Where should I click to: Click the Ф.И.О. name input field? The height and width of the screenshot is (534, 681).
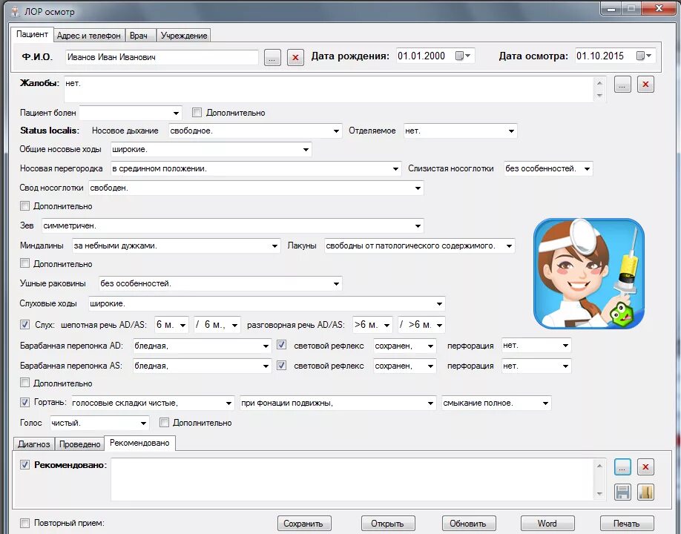[x=162, y=57]
